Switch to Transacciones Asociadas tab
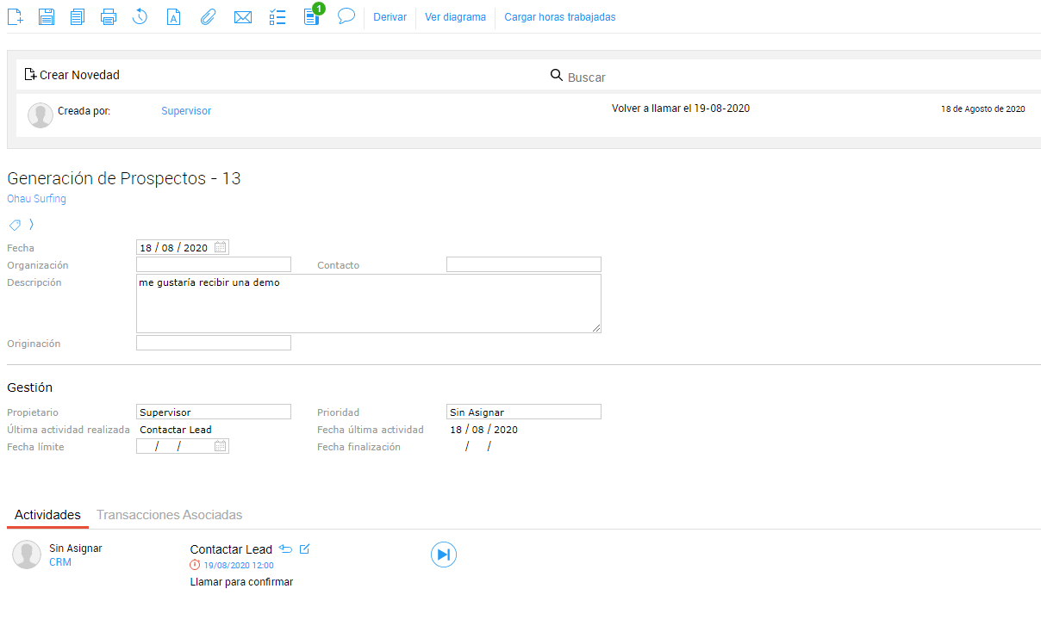This screenshot has width=1041, height=626. pyautogui.click(x=169, y=515)
